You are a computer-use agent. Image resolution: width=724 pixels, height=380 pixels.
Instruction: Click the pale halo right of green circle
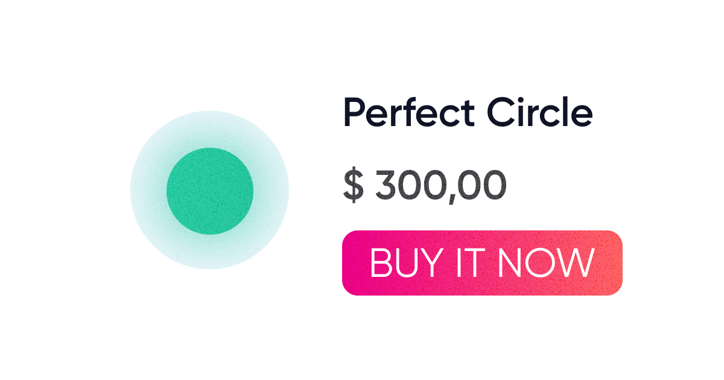click(x=271, y=191)
